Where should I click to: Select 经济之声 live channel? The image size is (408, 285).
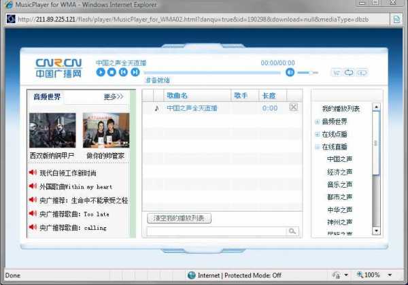[339, 172]
